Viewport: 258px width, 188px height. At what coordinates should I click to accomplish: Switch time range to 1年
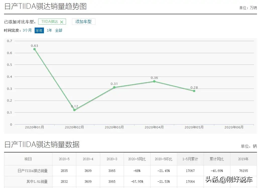coord(49,30)
